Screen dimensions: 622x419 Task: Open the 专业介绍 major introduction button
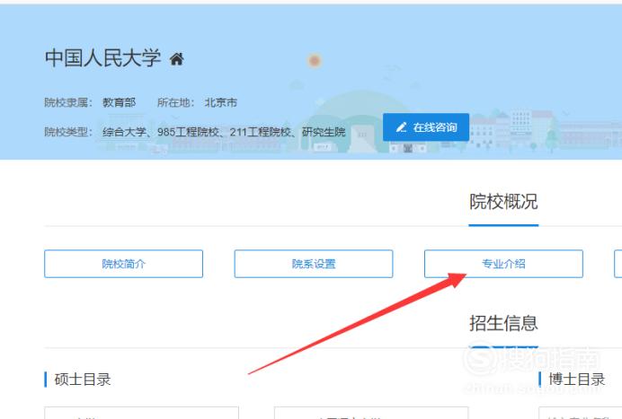coord(503,264)
